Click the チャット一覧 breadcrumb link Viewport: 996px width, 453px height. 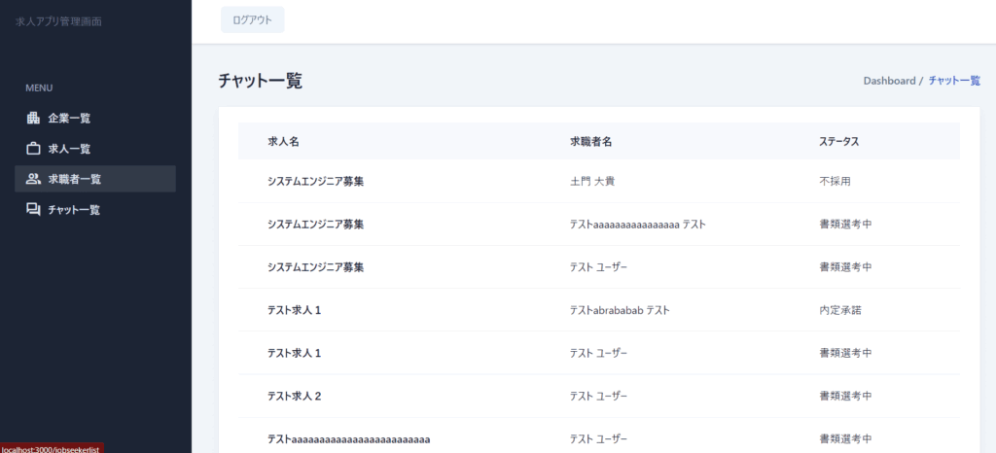[x=954, y=81]
